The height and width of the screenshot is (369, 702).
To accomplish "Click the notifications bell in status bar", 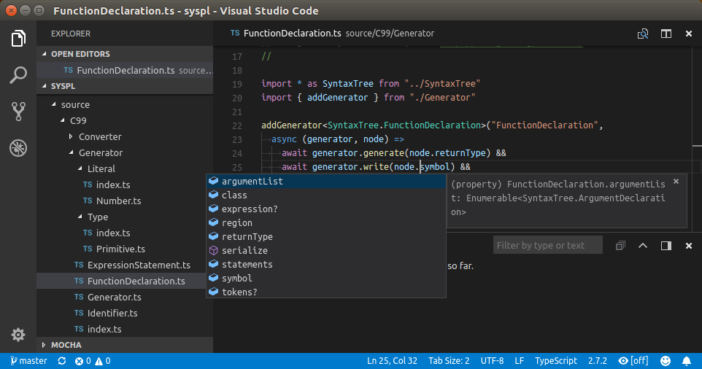I will coord(686,361).
